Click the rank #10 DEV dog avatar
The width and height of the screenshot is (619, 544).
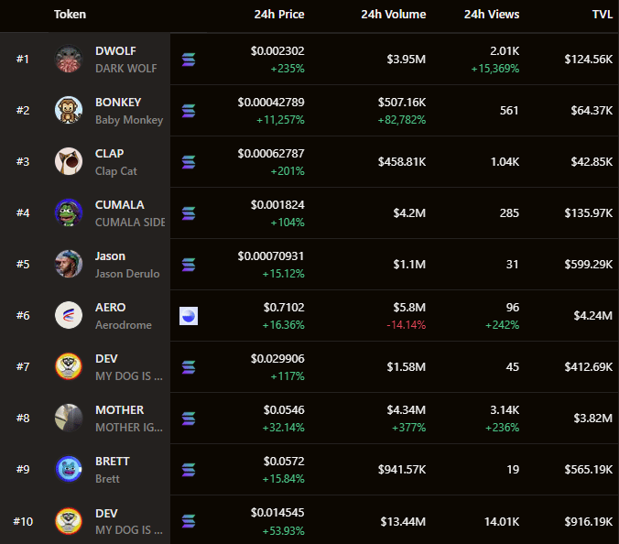click(69, 521)
